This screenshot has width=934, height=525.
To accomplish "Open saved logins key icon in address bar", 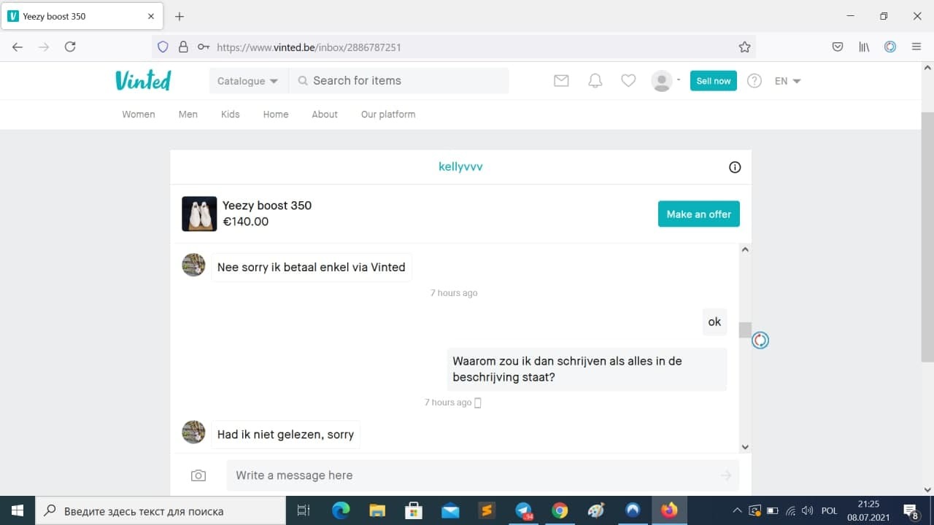I will (204, 47).
